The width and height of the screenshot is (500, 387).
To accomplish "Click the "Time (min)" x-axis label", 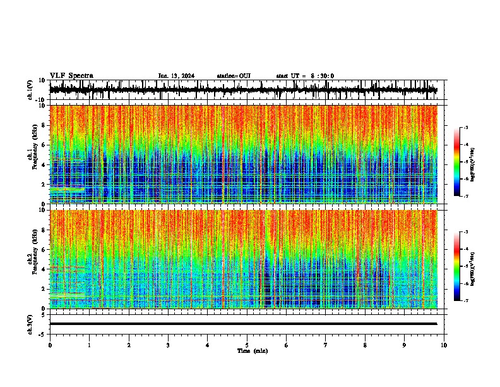I will 253,351.
